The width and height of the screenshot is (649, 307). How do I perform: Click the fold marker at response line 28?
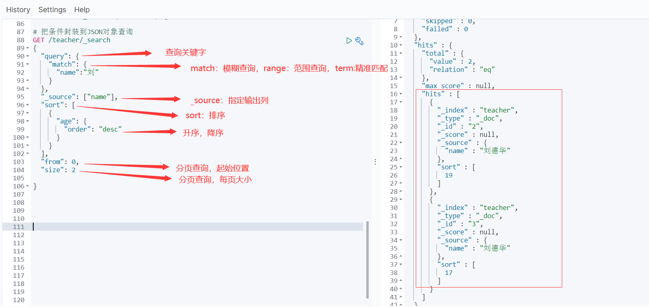coord(401,191)
